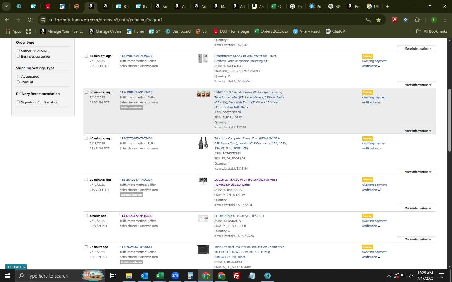
Task: Click the red arrow extension icon
Action: click(x=394, y=20)
